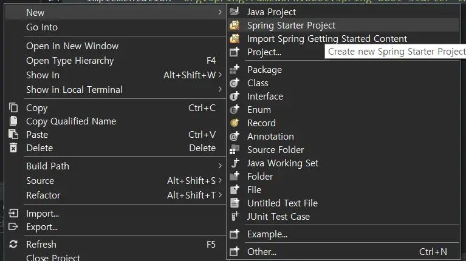Click the Example... wizard icon

(235, 234)
